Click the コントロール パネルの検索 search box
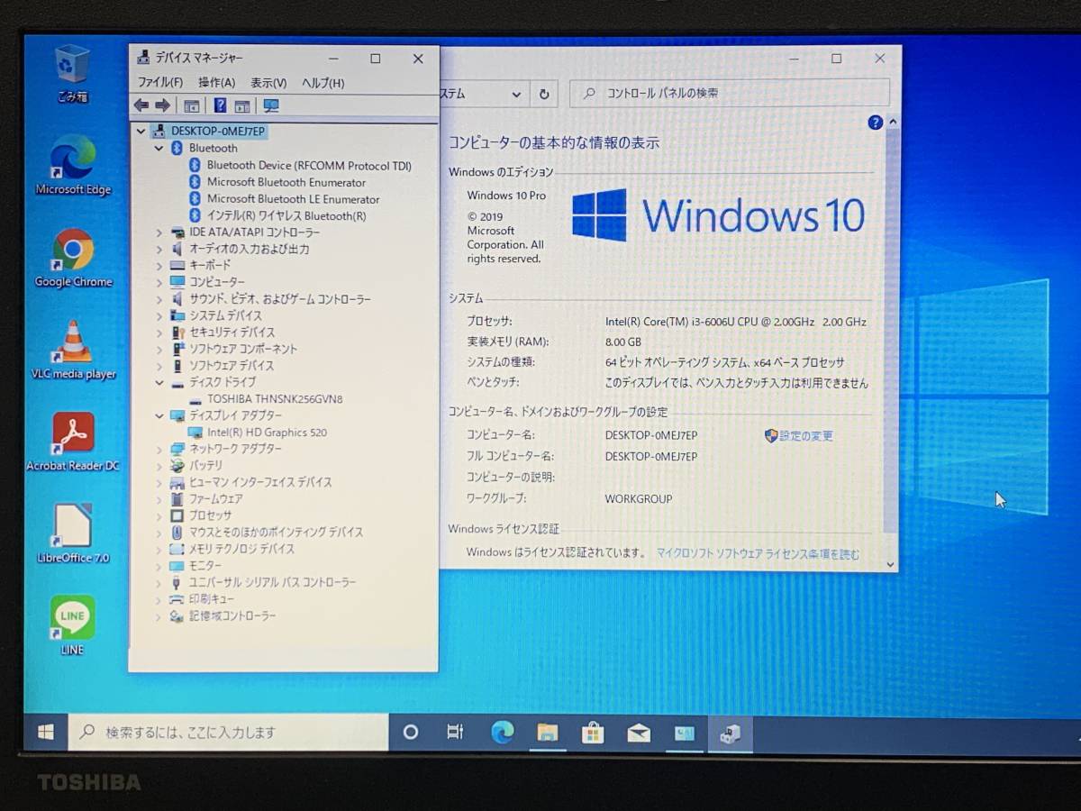The width and height of the screenshot is (1081, 811). pyautogui.click(x=731, y=93)
